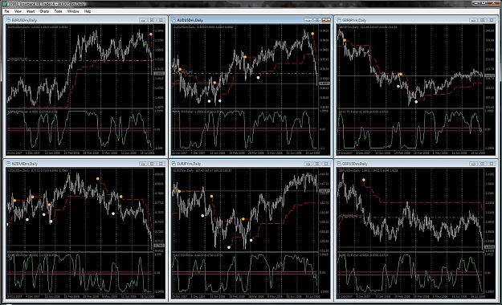
Task: Click the single orange dot in the GBPUSD chart
Action: [363, 180]
